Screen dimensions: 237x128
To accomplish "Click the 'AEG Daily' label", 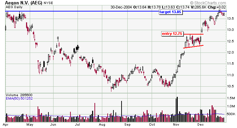I will (x=14, y=7).
